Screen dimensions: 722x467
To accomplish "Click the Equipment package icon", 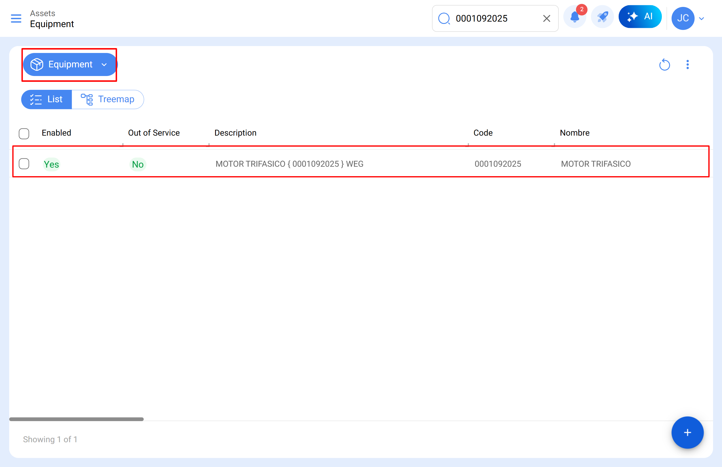I will click(x=36, y=64).
